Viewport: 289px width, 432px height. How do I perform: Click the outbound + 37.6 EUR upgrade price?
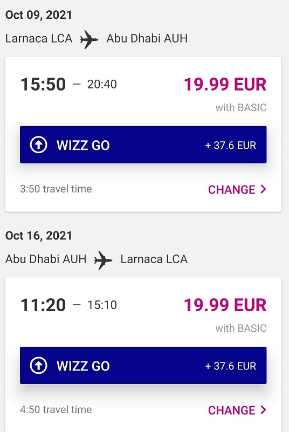coord(231,145)
